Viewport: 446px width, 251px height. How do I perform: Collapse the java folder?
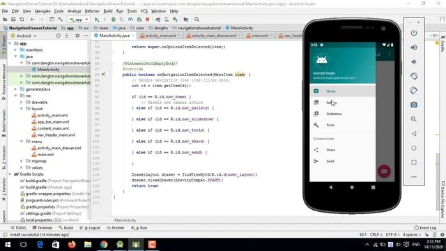(x=15, y=56)
